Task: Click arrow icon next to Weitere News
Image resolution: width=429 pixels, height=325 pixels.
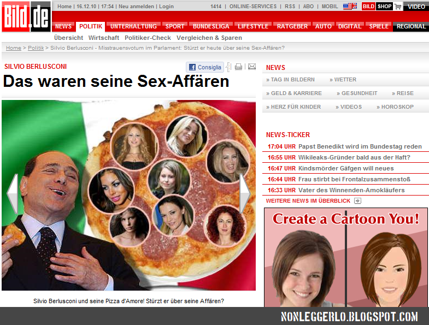Action: [x=357, y=201]
